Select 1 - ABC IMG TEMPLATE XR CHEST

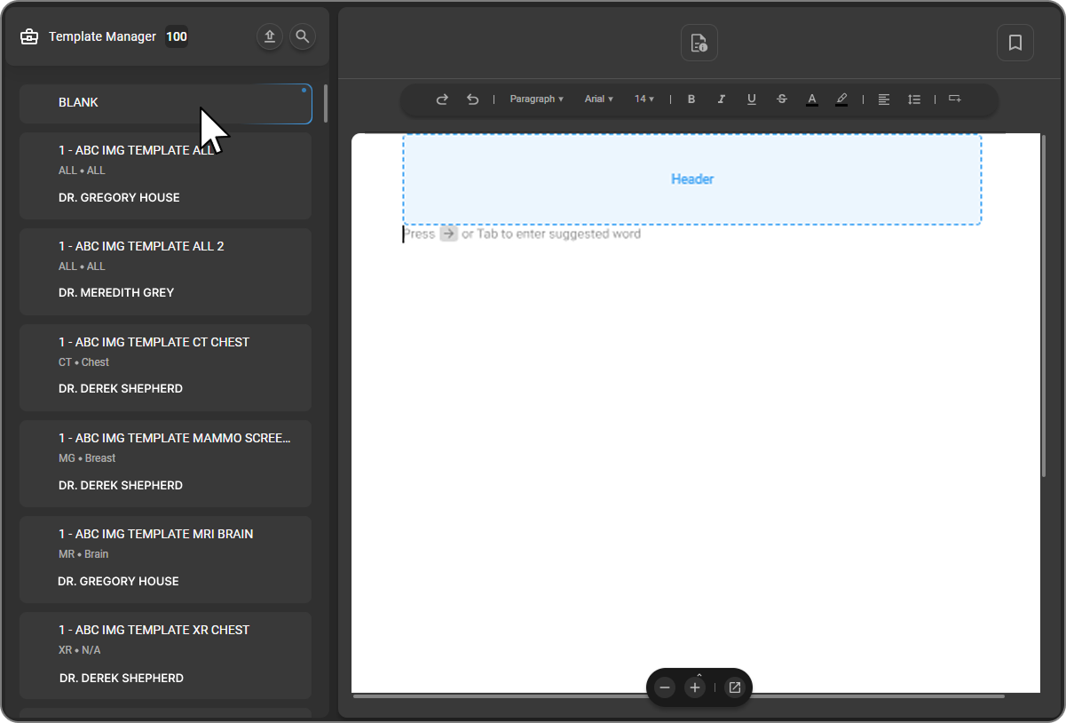[166, 655]
